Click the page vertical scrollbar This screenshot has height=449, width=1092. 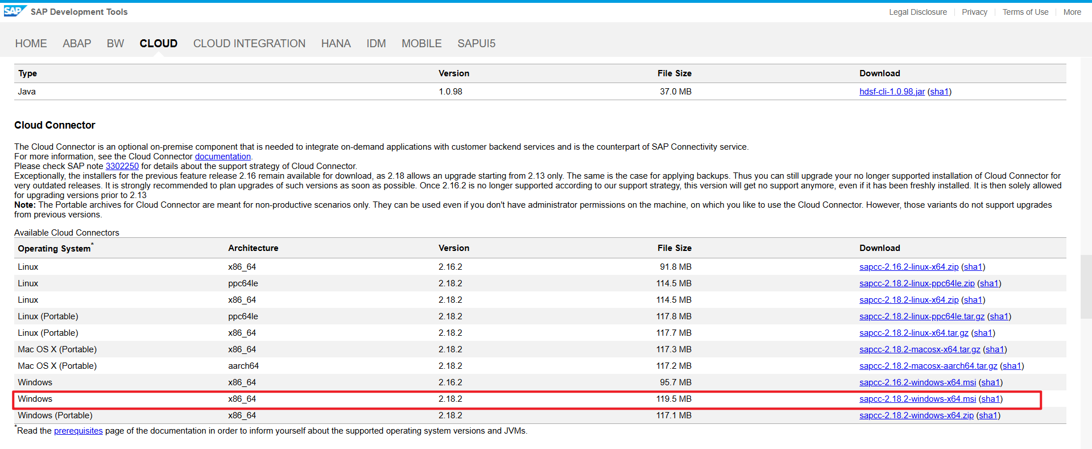(x=1086, y=287)
